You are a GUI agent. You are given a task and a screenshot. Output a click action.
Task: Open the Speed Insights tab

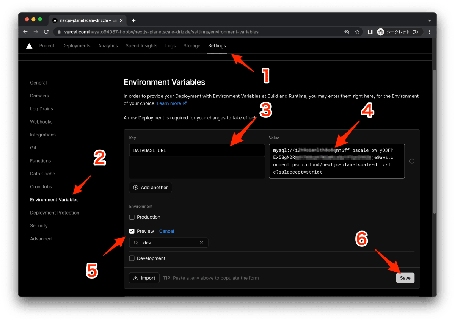tap(141, 45)
